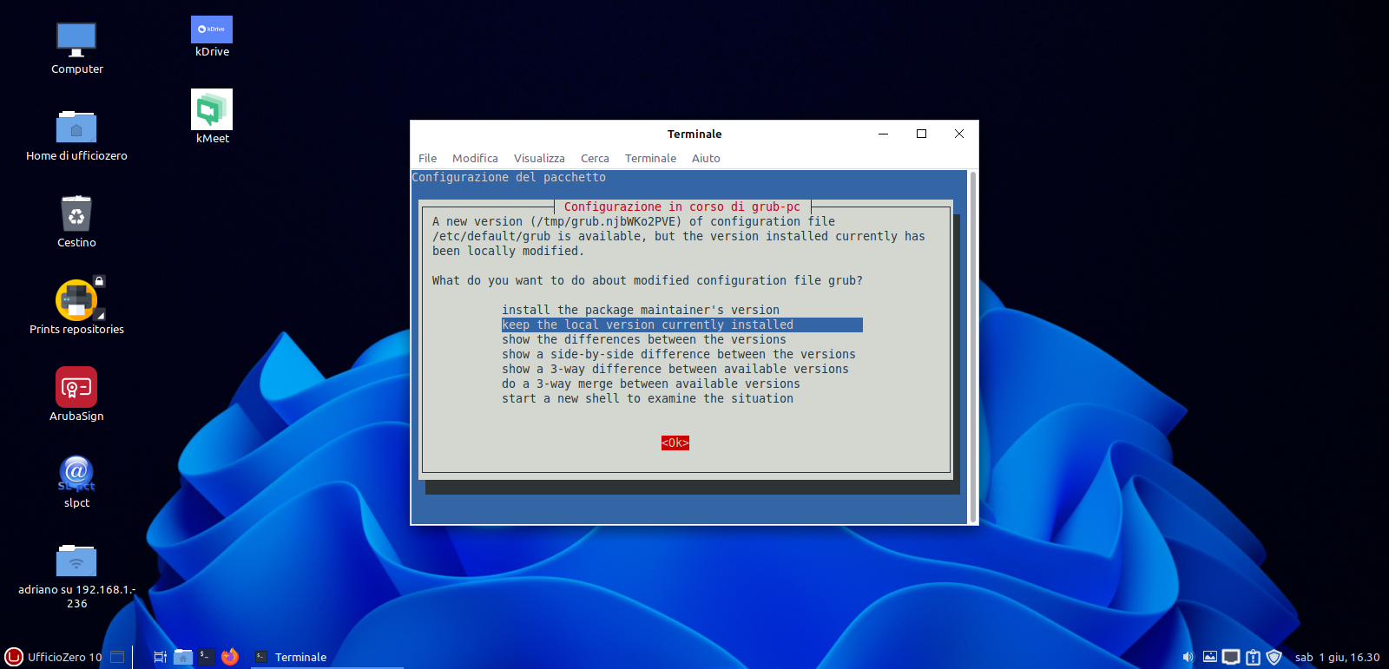Expand the File menu in Terminale

click(427, 158)
